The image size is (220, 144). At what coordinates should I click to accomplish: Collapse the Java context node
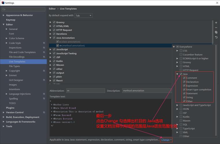[x=177, y=74]
